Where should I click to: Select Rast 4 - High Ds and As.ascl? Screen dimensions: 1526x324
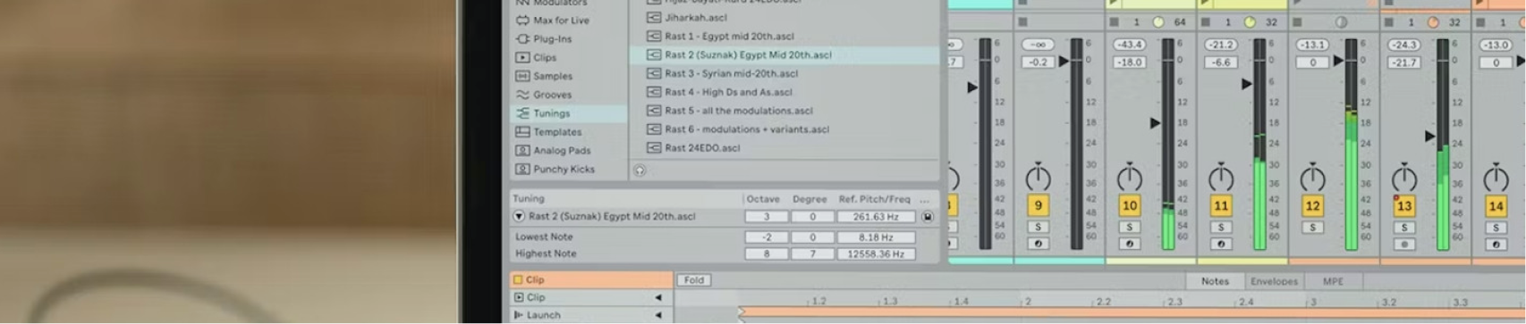click(784, 92)
